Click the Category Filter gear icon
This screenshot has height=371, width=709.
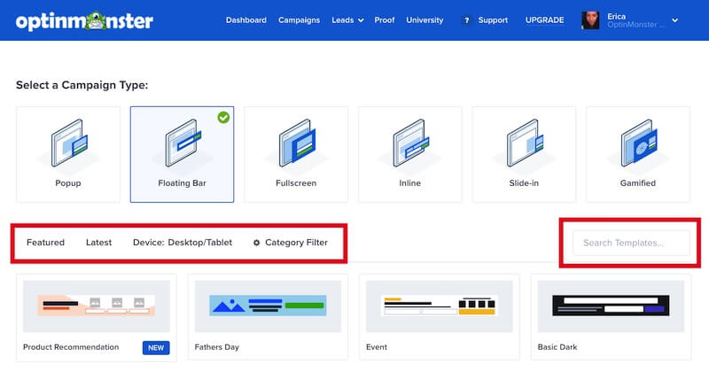pos(256,243)
